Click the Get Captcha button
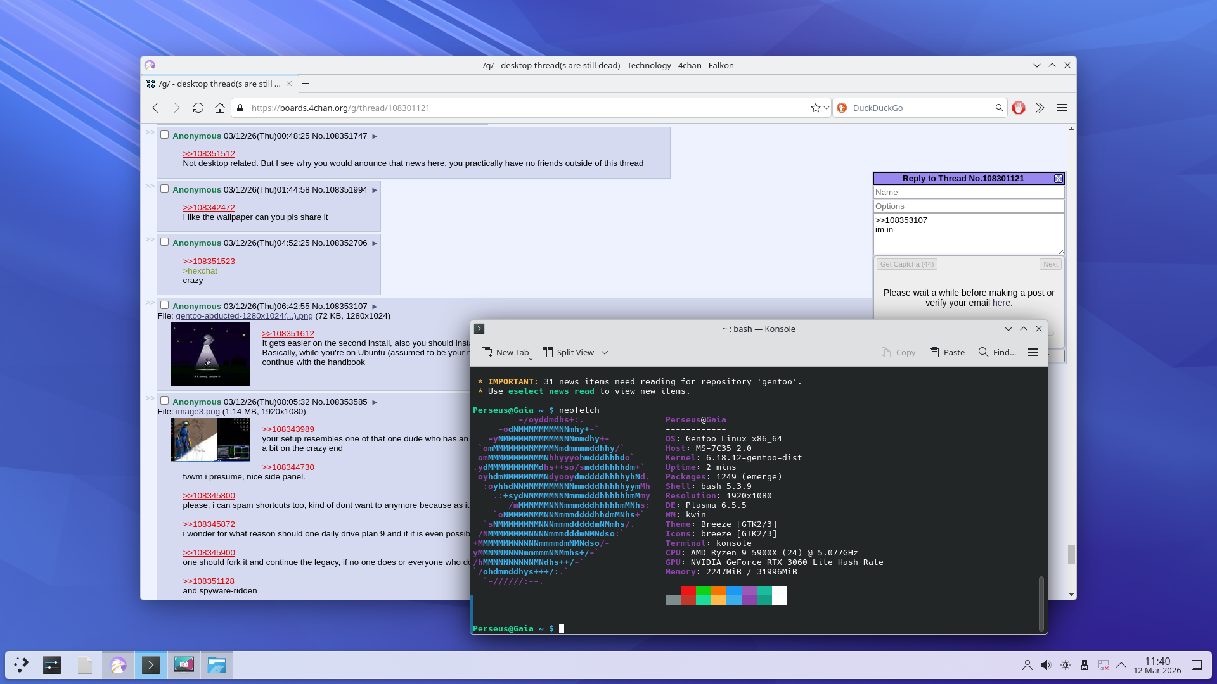Screen dimensions: 1217x684 [x=906, y=264]
